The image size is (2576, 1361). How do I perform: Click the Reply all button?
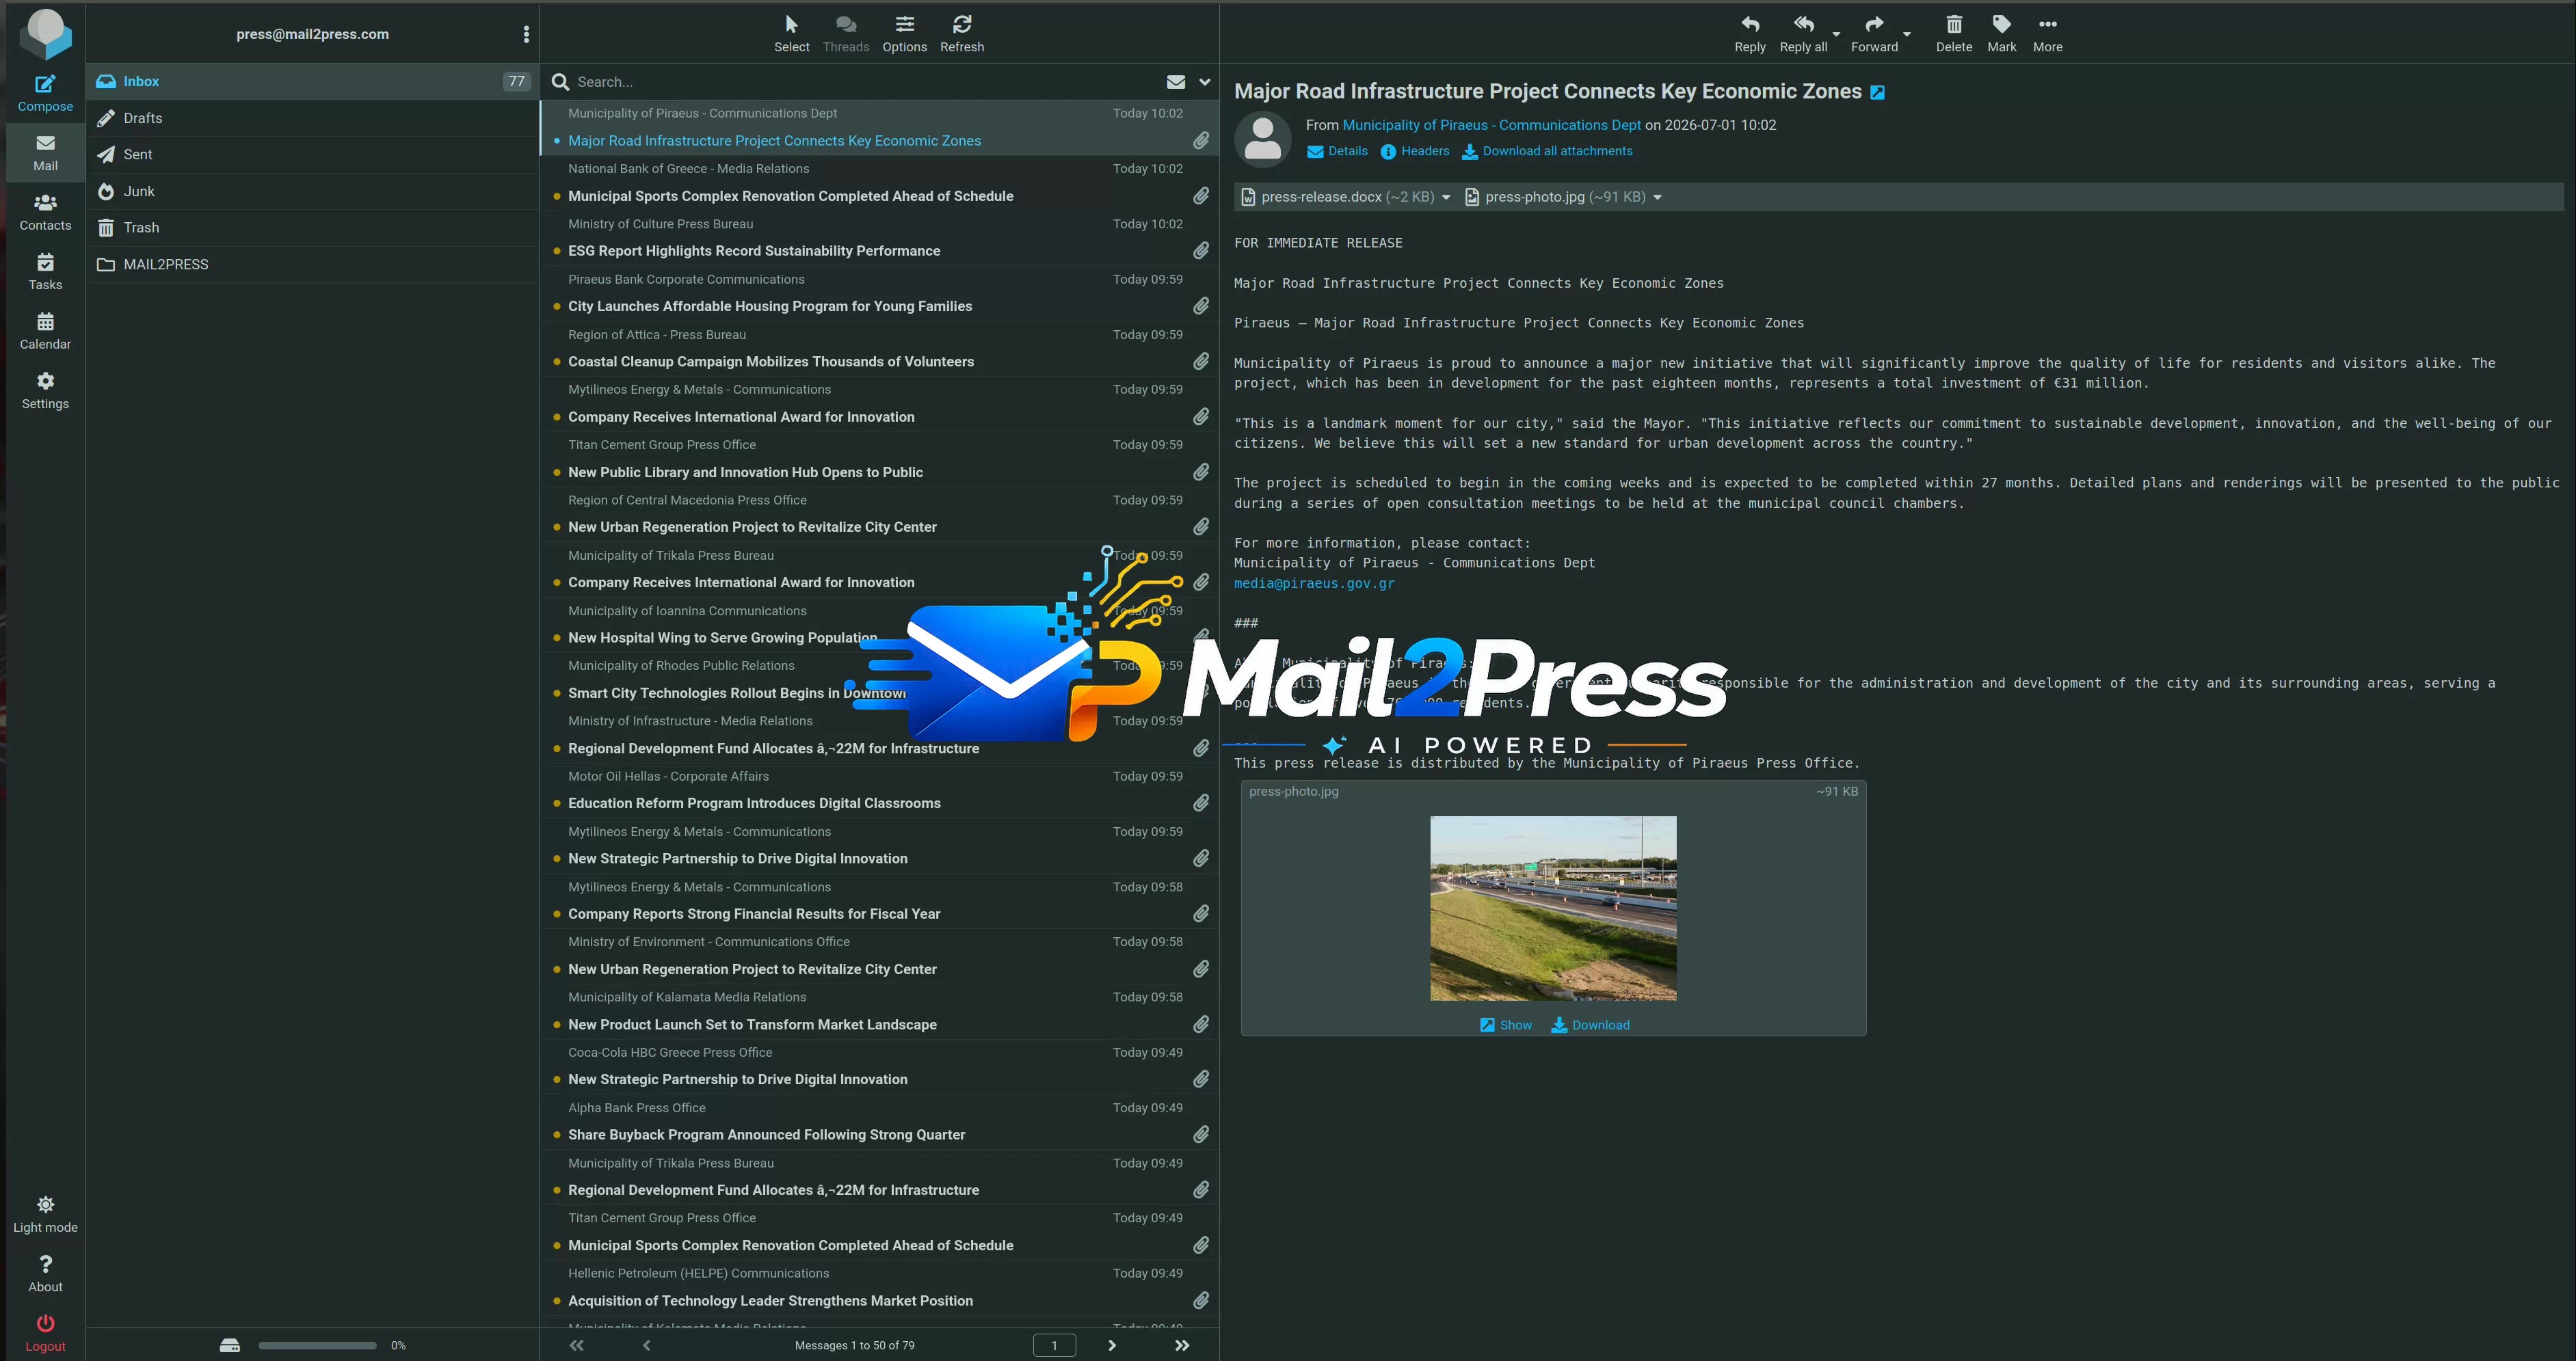(1803, 33)
